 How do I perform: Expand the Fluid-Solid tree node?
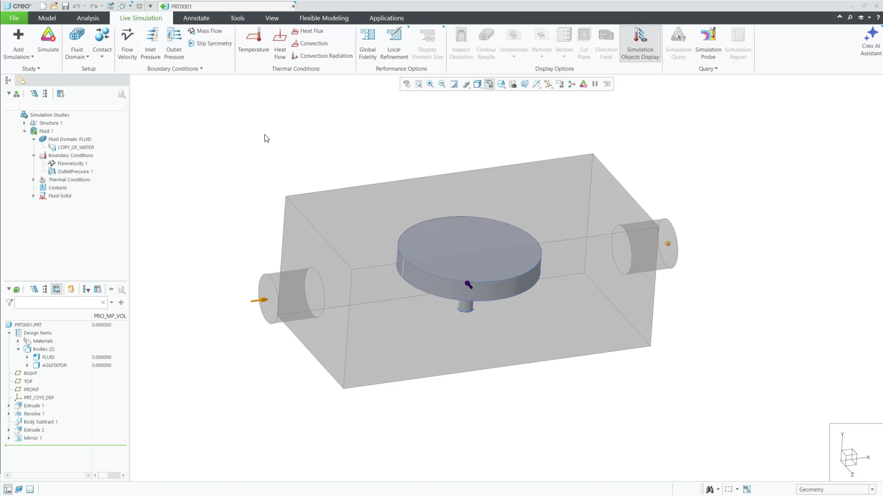(34, 196)
